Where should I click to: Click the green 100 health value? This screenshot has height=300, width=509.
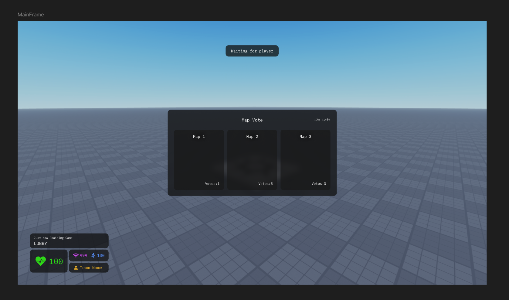point(56,261)
